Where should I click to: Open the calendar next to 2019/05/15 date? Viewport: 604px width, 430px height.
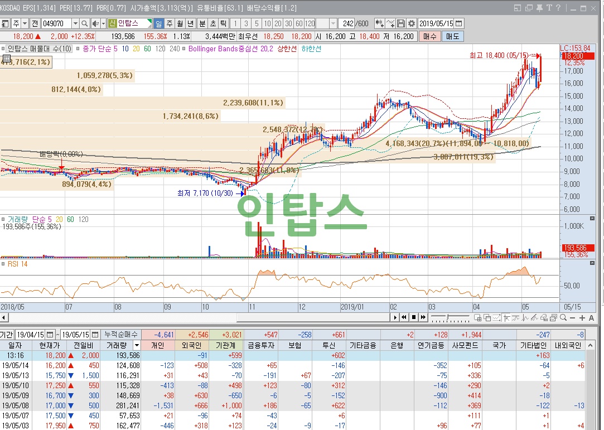[x=459, y=23]
